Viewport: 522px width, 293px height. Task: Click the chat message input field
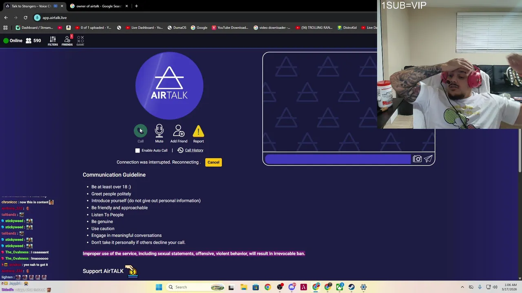338,159
